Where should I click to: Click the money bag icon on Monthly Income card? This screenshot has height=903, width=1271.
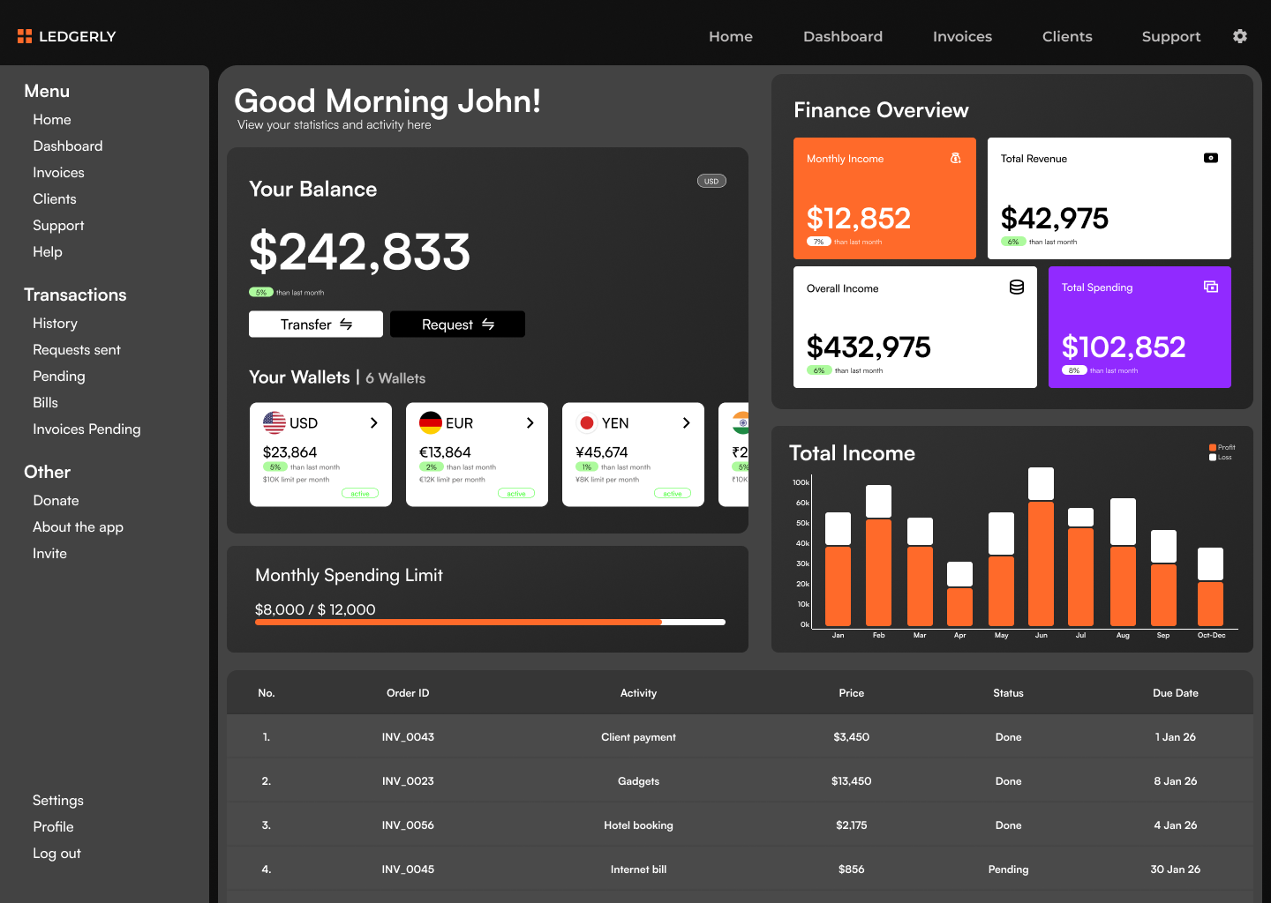pyautogui.click(x=955, y=159)
